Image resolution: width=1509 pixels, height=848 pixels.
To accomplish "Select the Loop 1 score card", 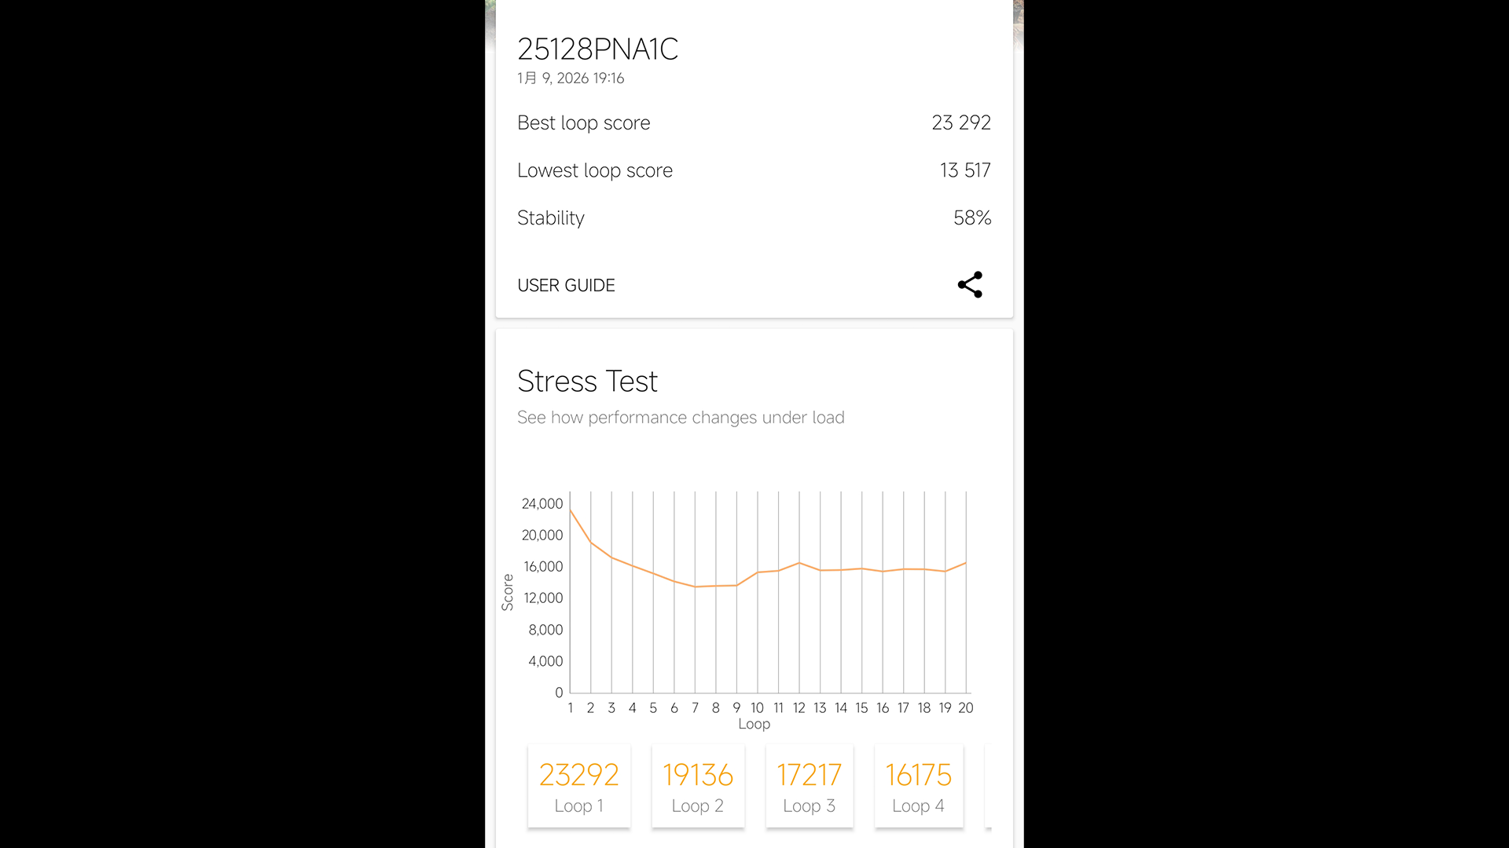I will point(579,786).
